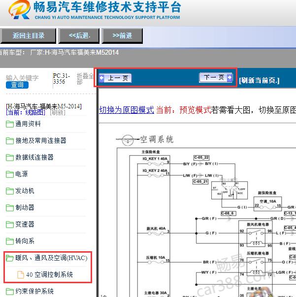Expand 发动机 tree item
This screenshot has height=297, width=296.
pyautogui.click(x=25, y=191)
